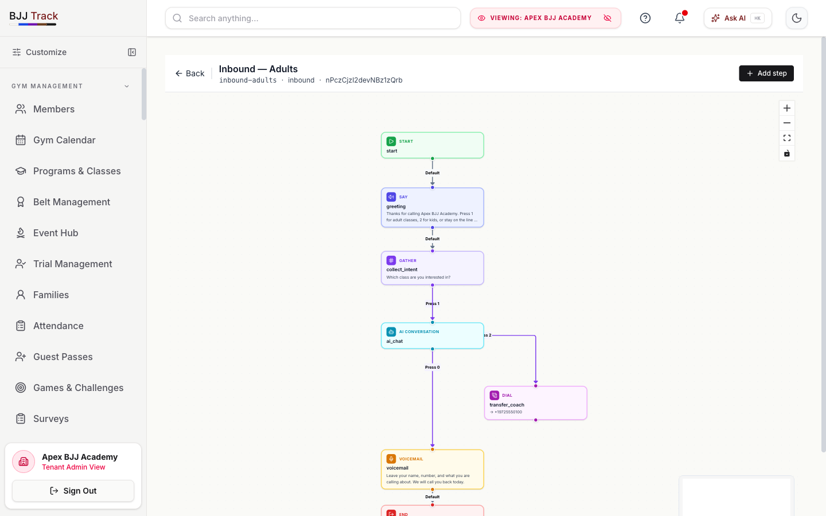This screenshot has height=516, width=826.
Task: Click the voicemail node message text
Action: pos(428,479)
